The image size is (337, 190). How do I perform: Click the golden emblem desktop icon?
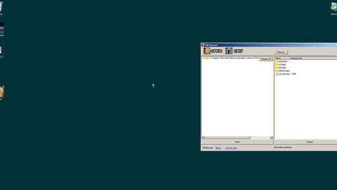(x=2, y=92)
